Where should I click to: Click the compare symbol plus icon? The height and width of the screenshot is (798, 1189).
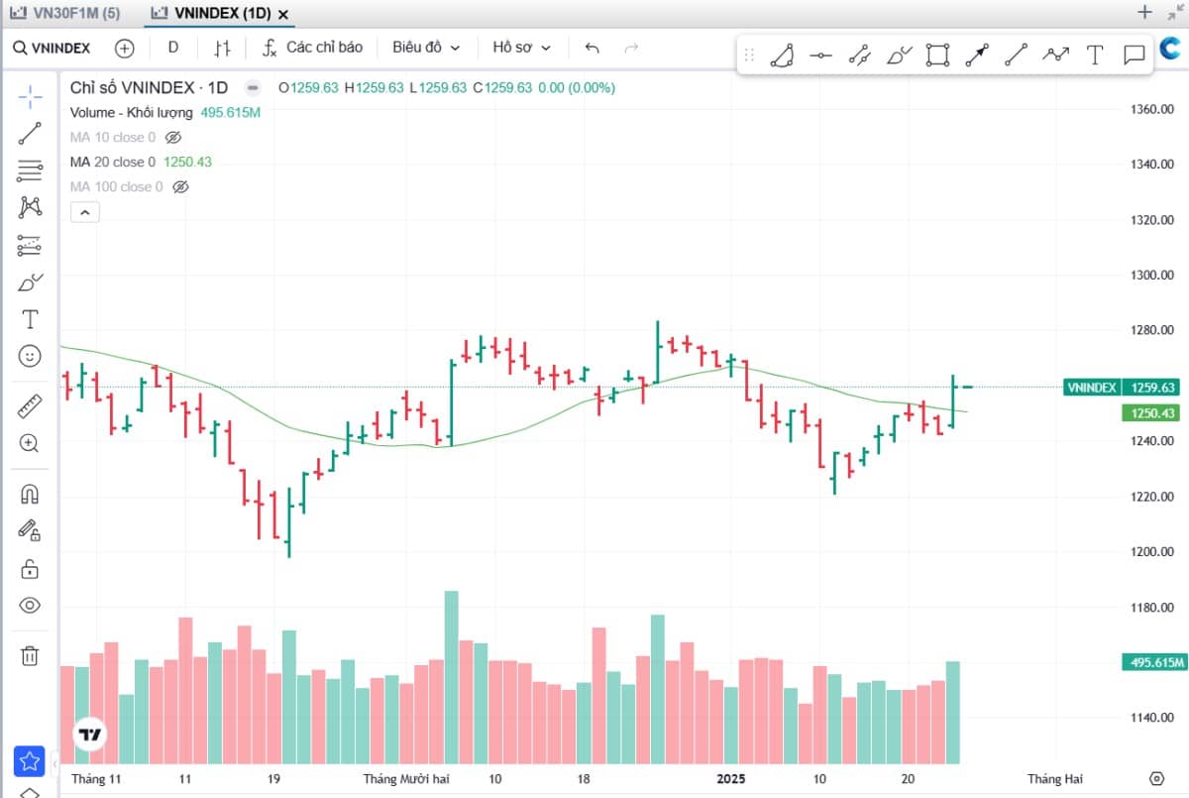click(x=124, y=48)
